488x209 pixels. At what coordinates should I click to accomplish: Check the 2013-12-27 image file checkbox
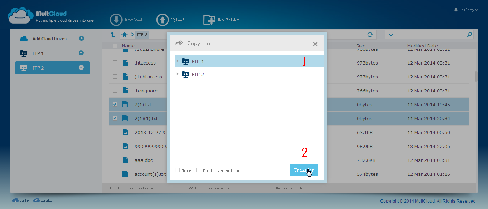click(x=115, y=132)
